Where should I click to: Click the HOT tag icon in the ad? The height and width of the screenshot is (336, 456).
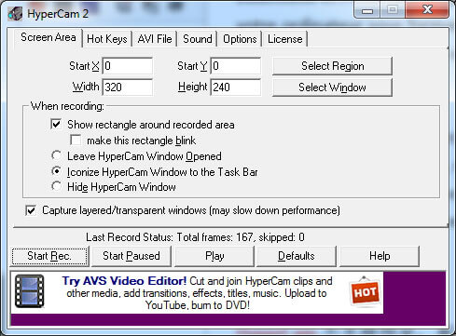point(365,291)
